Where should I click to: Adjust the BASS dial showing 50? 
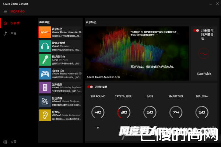[150, 112]
